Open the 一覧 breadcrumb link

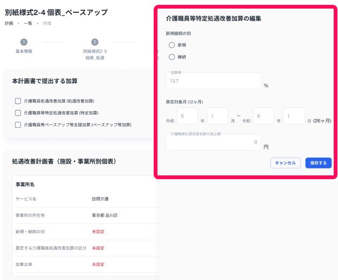click(x=28, y=24)
